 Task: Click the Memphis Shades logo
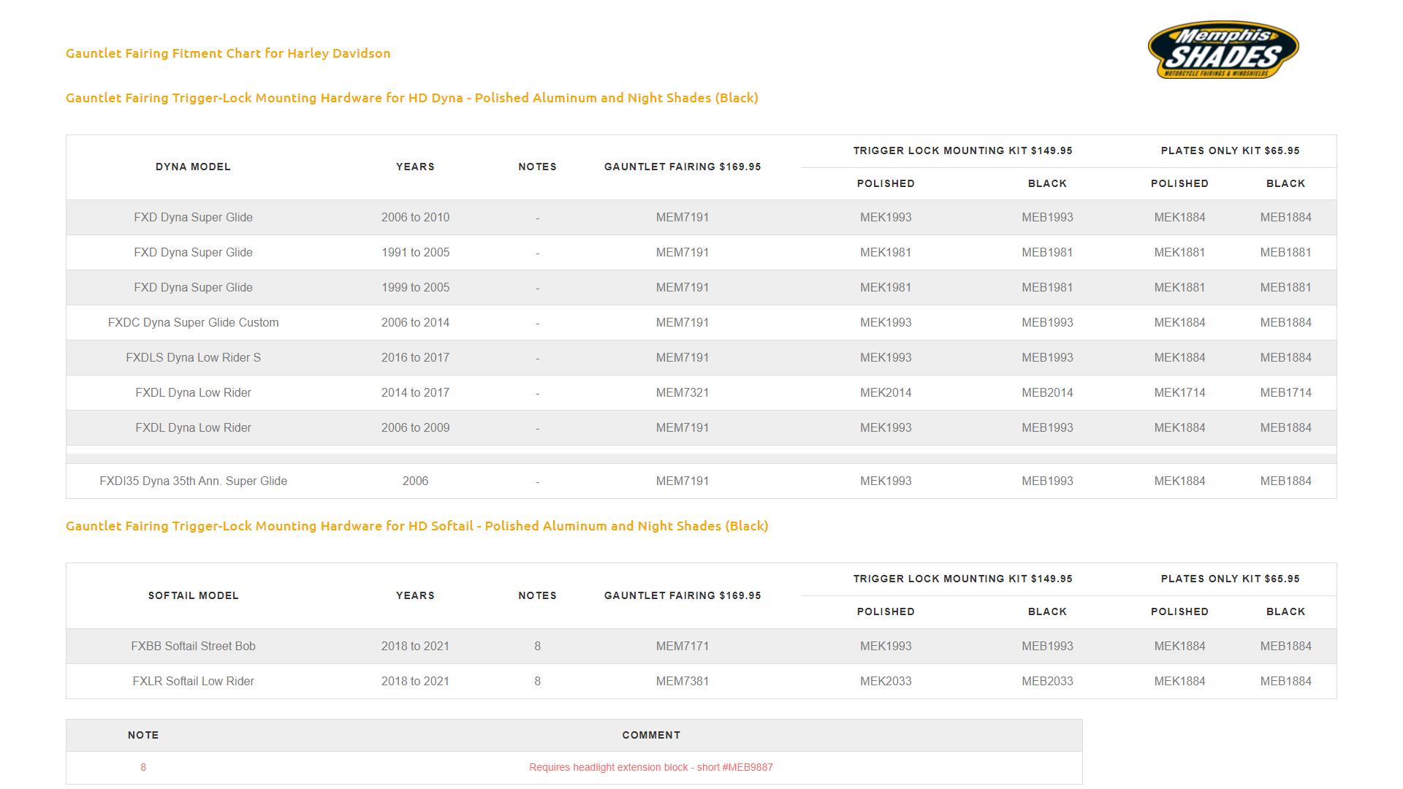point(1223,50)
